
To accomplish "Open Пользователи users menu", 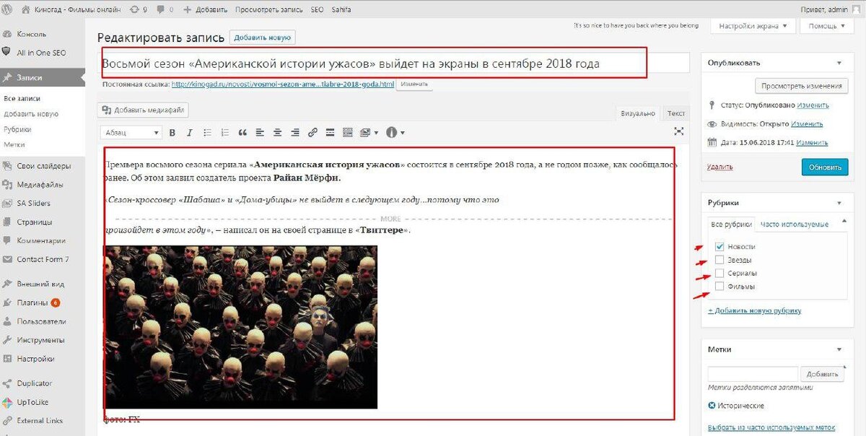I will (42, 321).
